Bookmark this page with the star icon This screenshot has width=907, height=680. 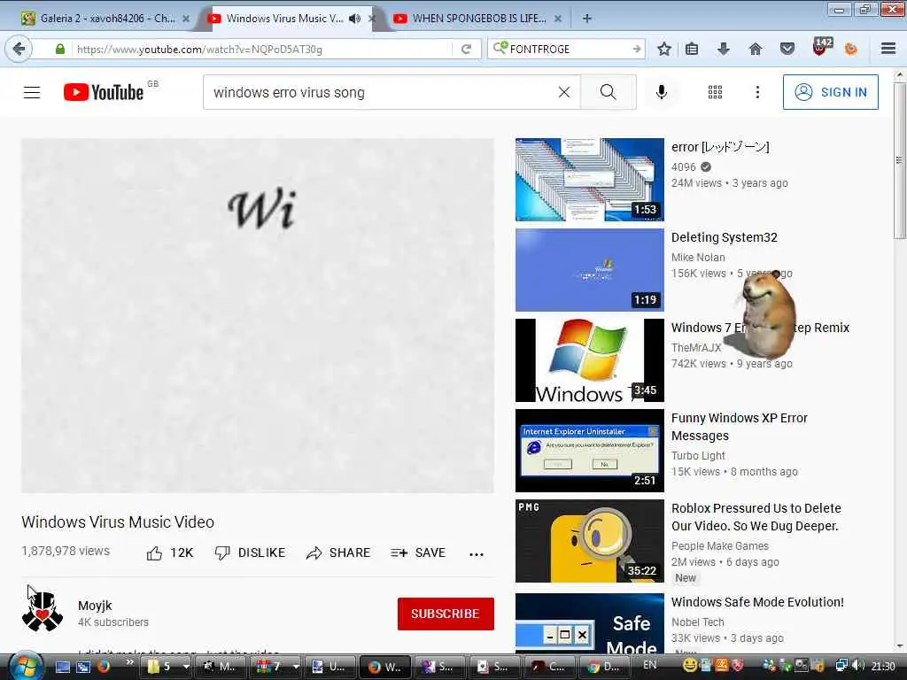[x=664, y=50]
